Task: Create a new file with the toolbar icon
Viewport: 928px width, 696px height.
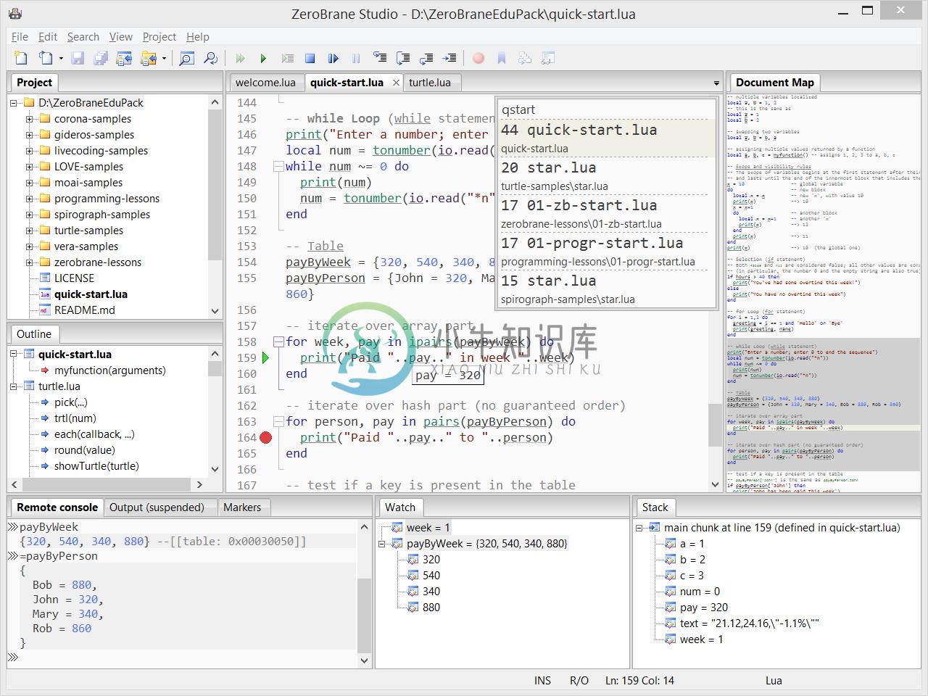Action: tap(21, 58)
